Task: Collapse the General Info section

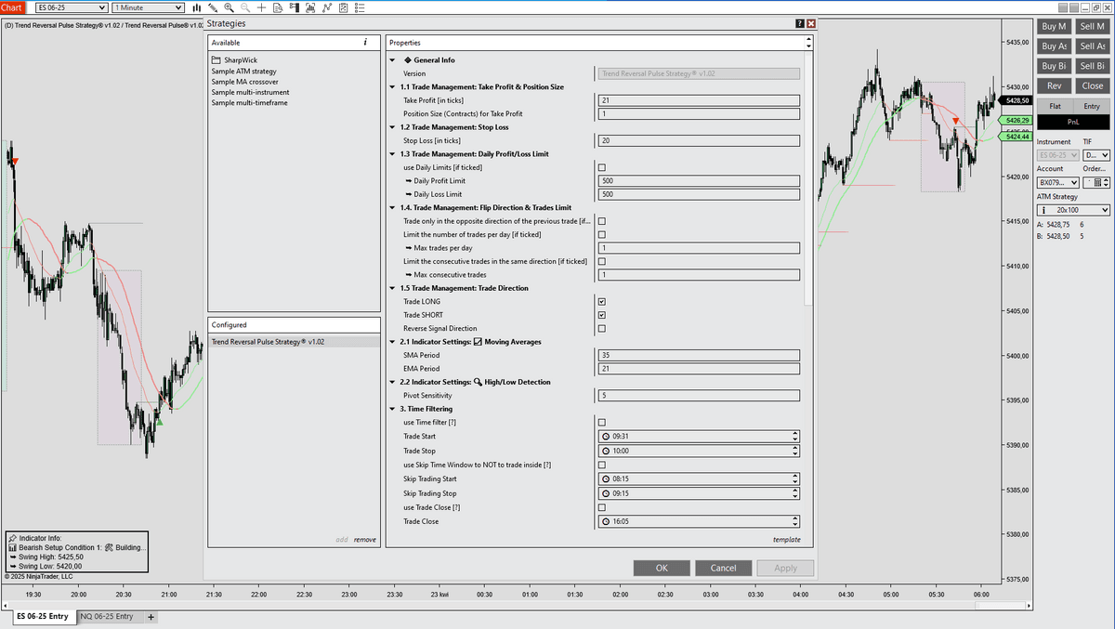Action: [393, 60]
